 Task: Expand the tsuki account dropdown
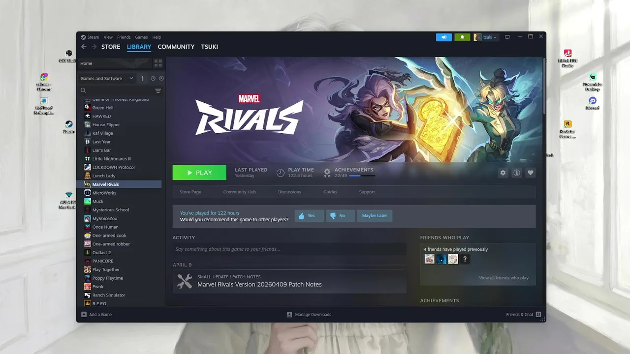[486, 37]
